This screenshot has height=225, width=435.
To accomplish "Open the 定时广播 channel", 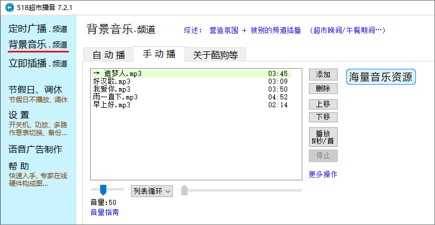I will pyautogui.click(x=38, y=28).
